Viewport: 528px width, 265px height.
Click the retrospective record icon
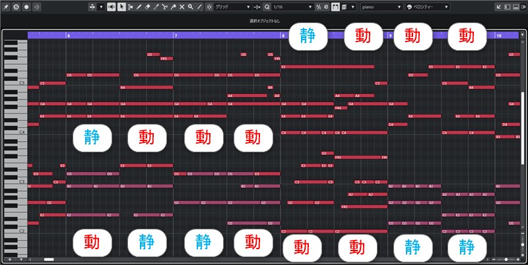37,7
